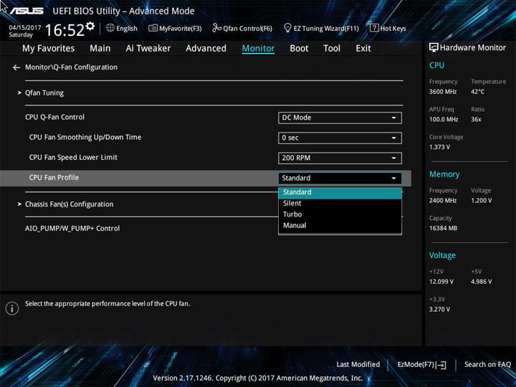
Task: Select the Monitor tab
Action: [258, 49]
